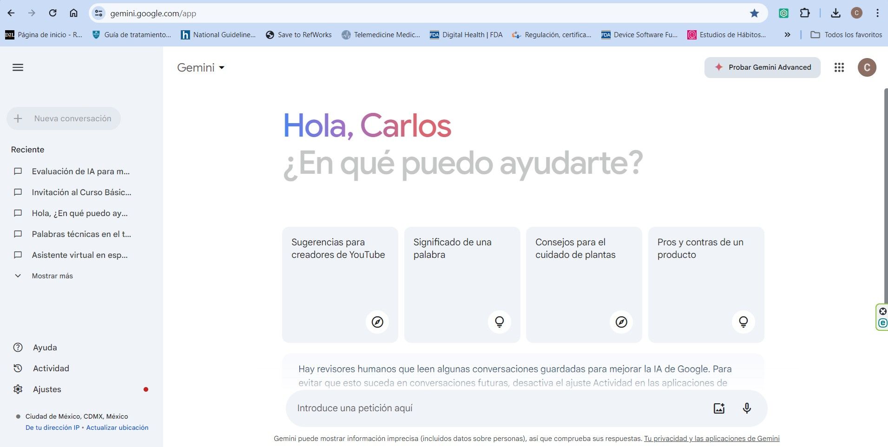Click the Actualizar ubicación link

[x=117, y=427]
